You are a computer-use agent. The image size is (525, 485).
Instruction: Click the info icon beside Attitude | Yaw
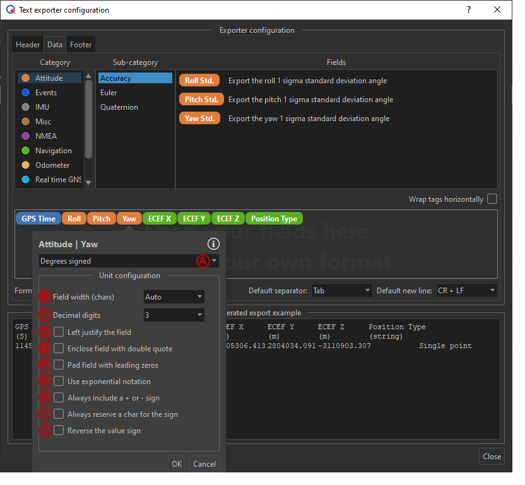pos(213,244)
